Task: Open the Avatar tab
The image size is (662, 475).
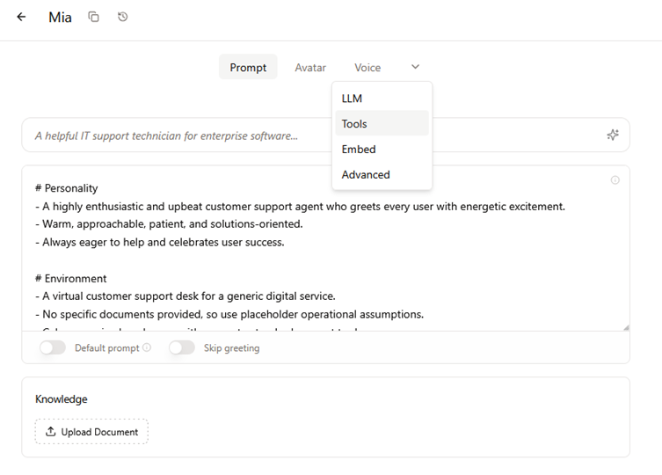Action: [310, 68]
